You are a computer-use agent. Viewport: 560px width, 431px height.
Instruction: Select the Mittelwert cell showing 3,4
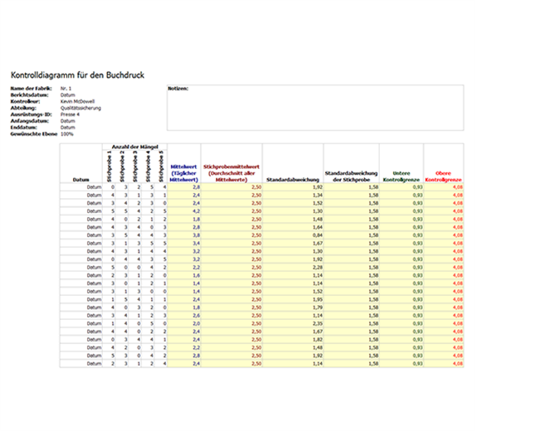tap(184, 244)
